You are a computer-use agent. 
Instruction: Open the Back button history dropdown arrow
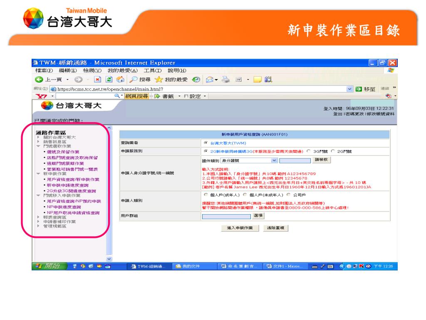coord(67,80)
